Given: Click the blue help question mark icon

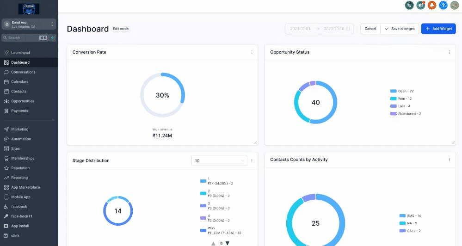Looking at the screenshot, I should (x=443, y=5).
